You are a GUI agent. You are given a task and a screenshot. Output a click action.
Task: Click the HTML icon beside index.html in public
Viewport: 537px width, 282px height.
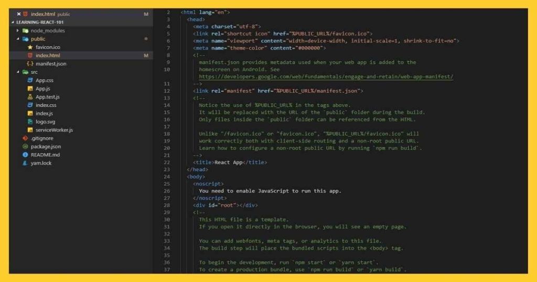30,56
